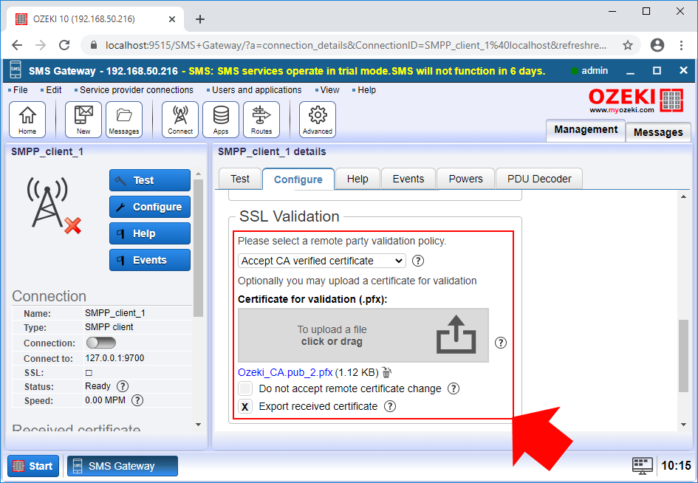Open the Chrome profile avatar icon
The height and width of the screenshot is (483, 698).
click(657, 45)
